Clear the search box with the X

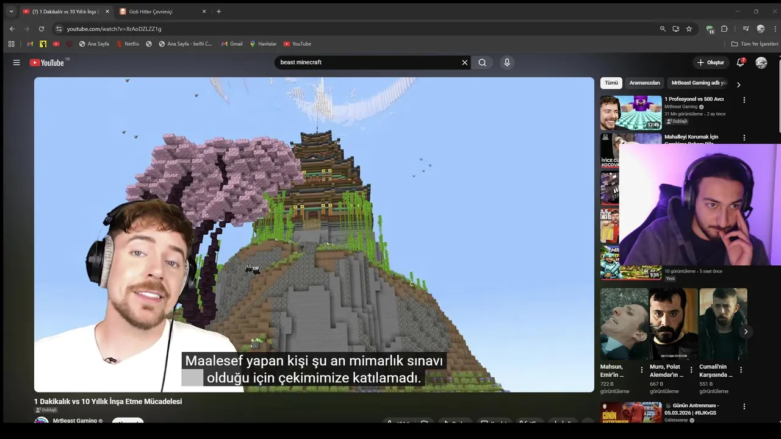[x=464, y=62]
